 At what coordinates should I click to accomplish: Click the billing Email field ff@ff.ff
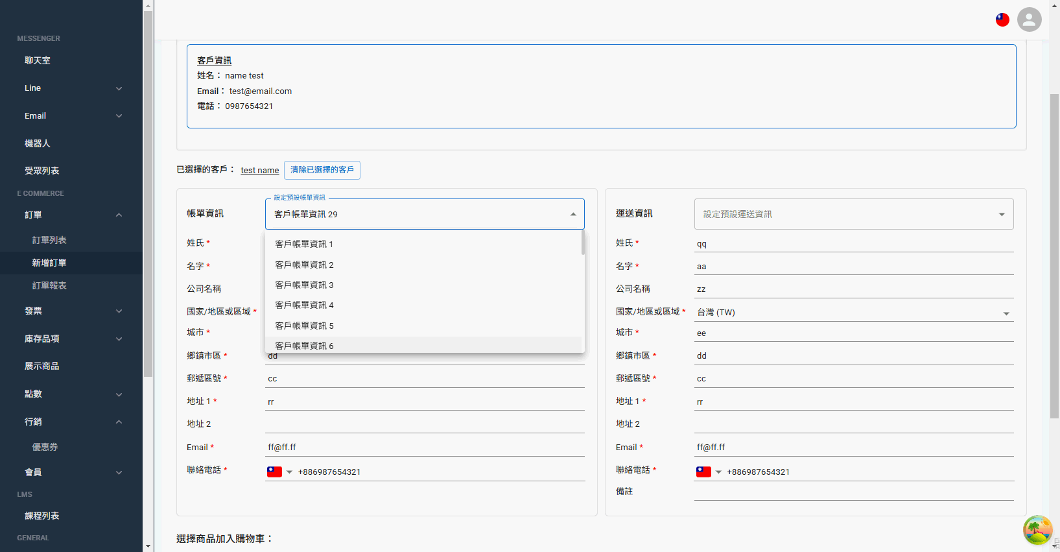(425, 448)
